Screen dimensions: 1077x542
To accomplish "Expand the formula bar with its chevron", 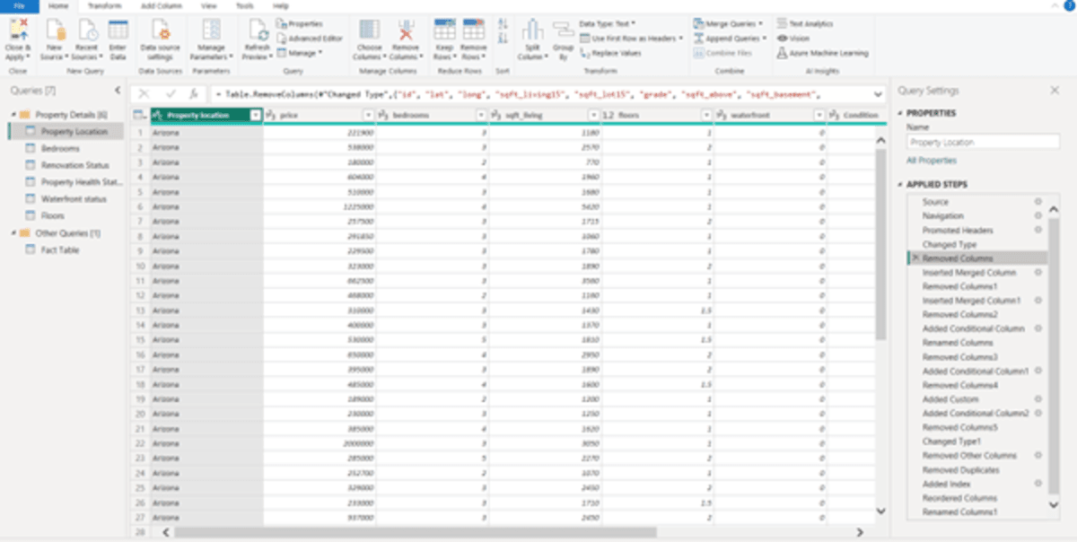I will click(877, 93).
